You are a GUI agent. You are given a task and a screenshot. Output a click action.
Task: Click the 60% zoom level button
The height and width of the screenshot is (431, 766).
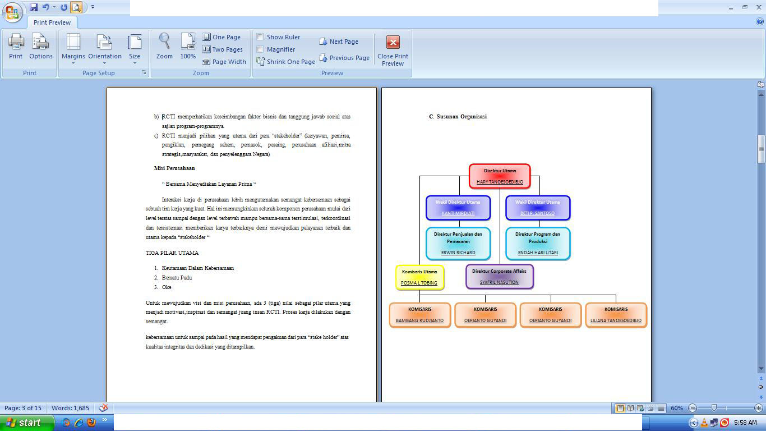(x=677, y=408)
